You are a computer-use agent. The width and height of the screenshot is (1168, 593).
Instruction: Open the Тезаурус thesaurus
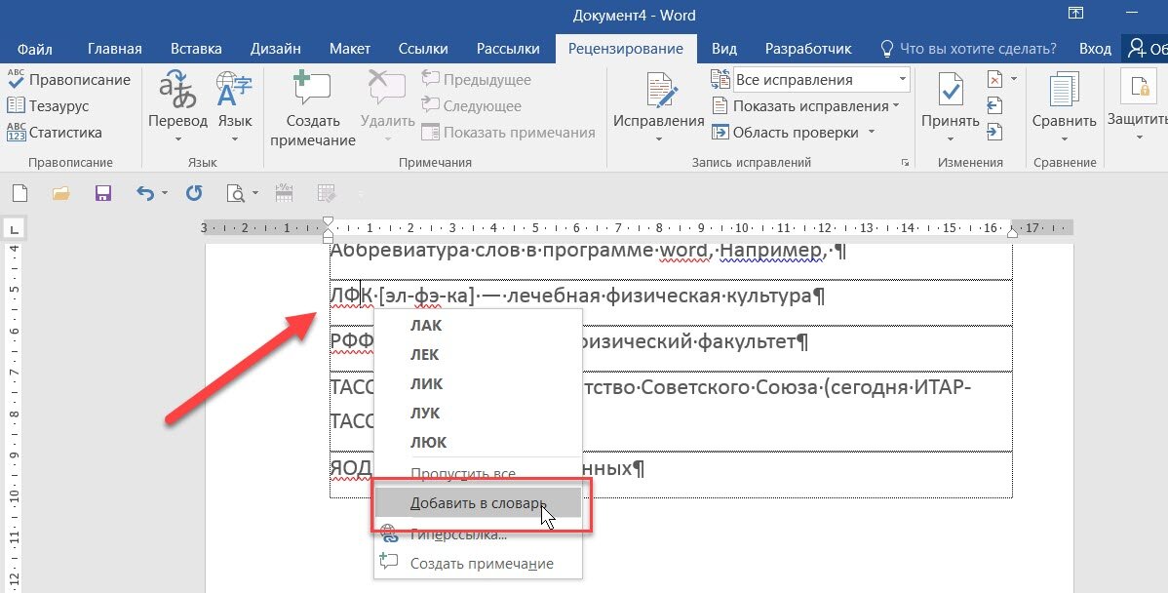point(48,105)
